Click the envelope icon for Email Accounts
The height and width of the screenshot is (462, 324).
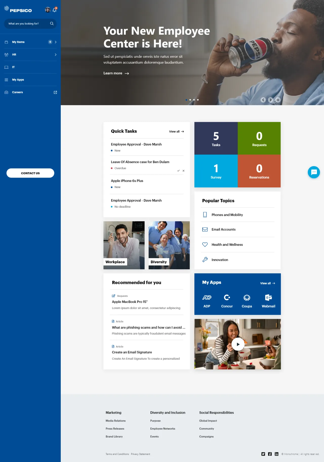[x=205, y=229]
